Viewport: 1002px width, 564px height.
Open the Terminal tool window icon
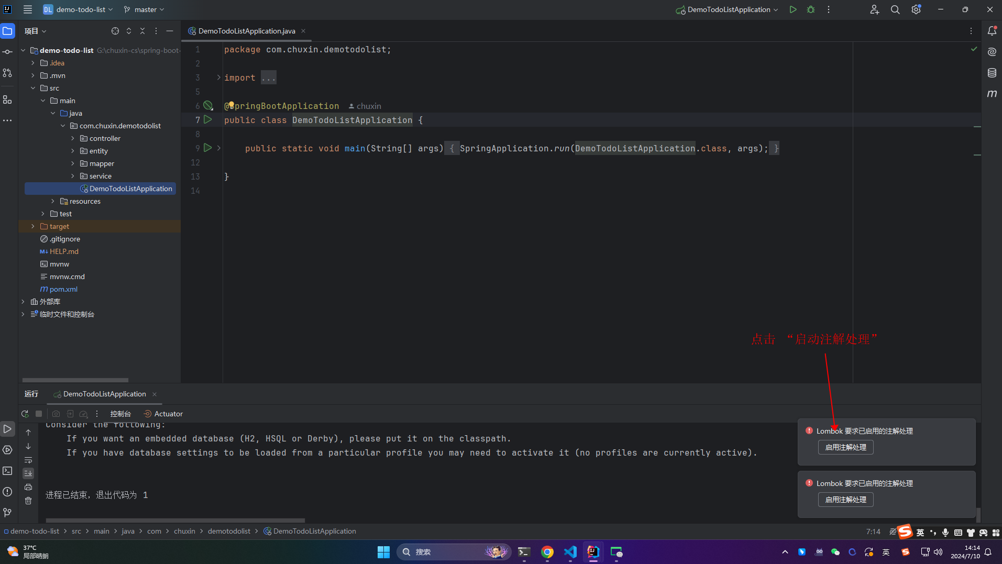click(x=7, y=471)
